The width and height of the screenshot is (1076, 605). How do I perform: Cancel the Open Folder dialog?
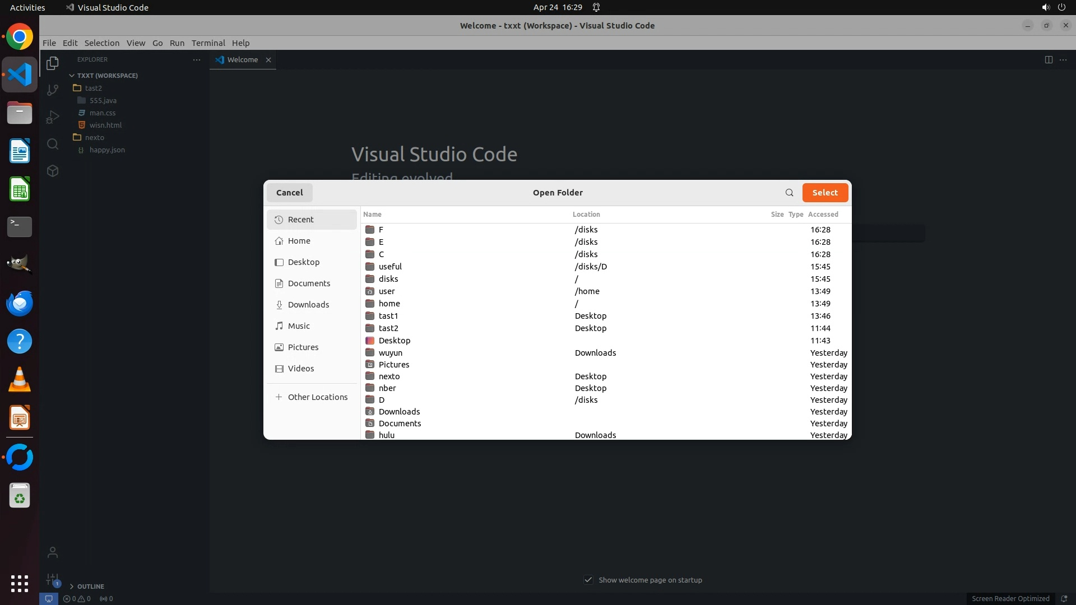click(x=289, y=193)
